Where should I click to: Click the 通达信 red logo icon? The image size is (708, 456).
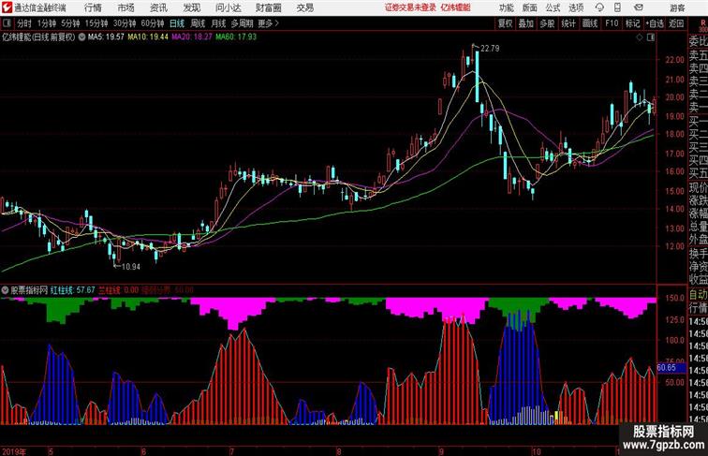(7, 7)
